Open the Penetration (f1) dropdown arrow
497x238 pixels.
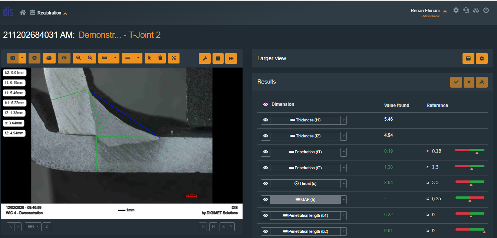(x=344, y=152)
